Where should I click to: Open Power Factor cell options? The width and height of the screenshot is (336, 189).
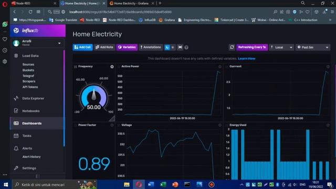(x=112, y=125)
